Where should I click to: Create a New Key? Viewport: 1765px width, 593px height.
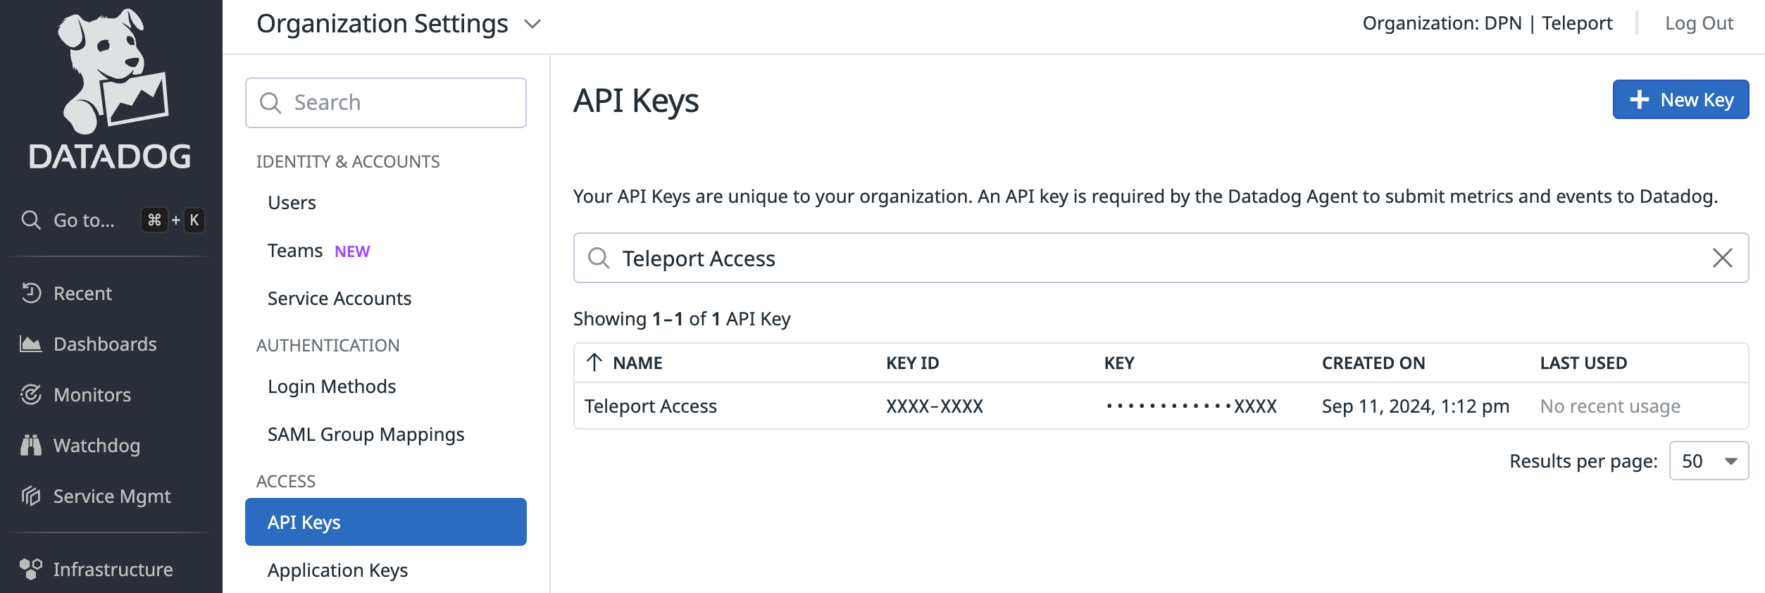coord(1680,100)
